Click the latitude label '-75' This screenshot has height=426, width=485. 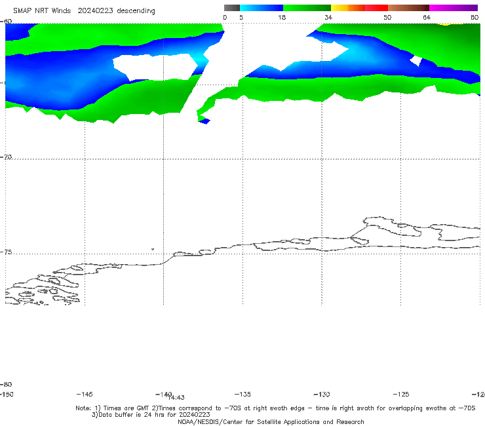(6, 252)
